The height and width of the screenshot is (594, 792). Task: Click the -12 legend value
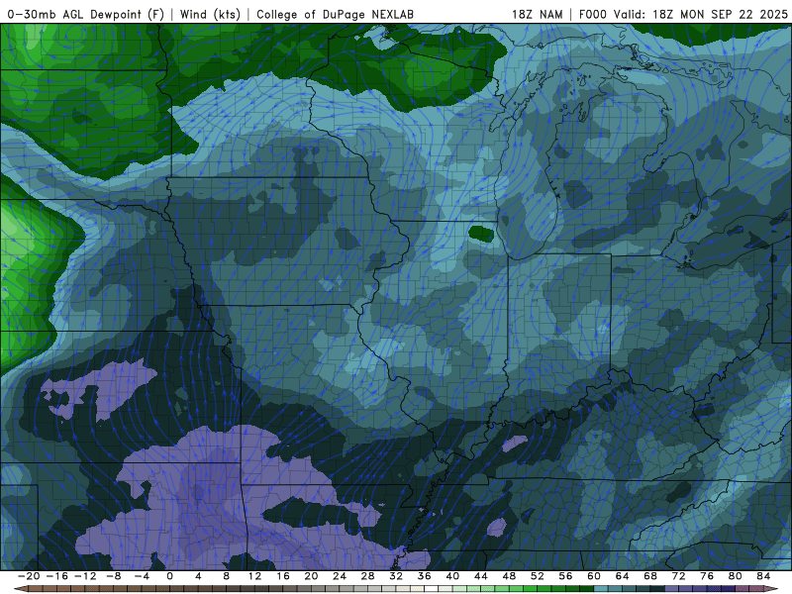pyautogui.click(x=85, y=576)
